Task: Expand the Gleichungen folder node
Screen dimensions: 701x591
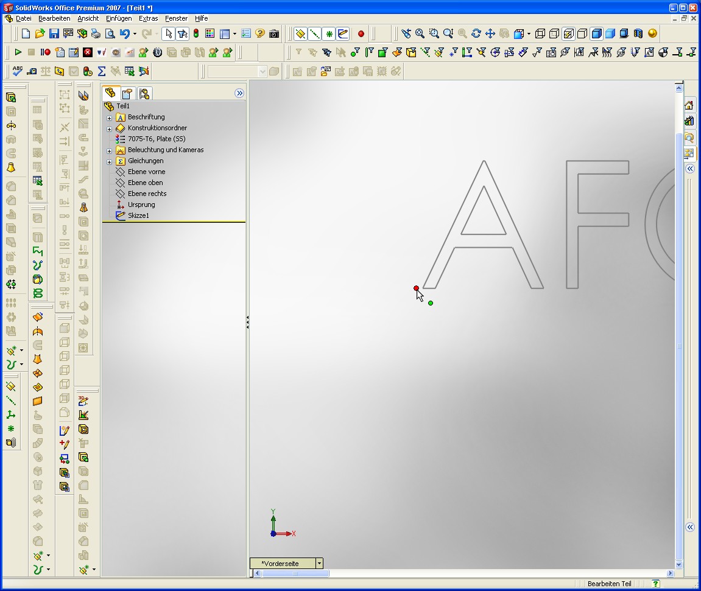Action: click(110, 161)
